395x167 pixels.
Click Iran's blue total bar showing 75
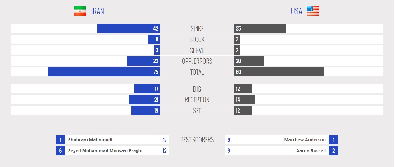tap(104, 72)
